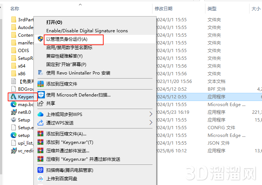
Task: Choose 打开(O) from the context menu
Action: [x=54, y=22]
